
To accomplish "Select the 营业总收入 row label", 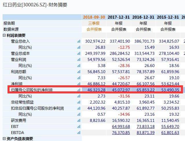I will pos(20,41).
